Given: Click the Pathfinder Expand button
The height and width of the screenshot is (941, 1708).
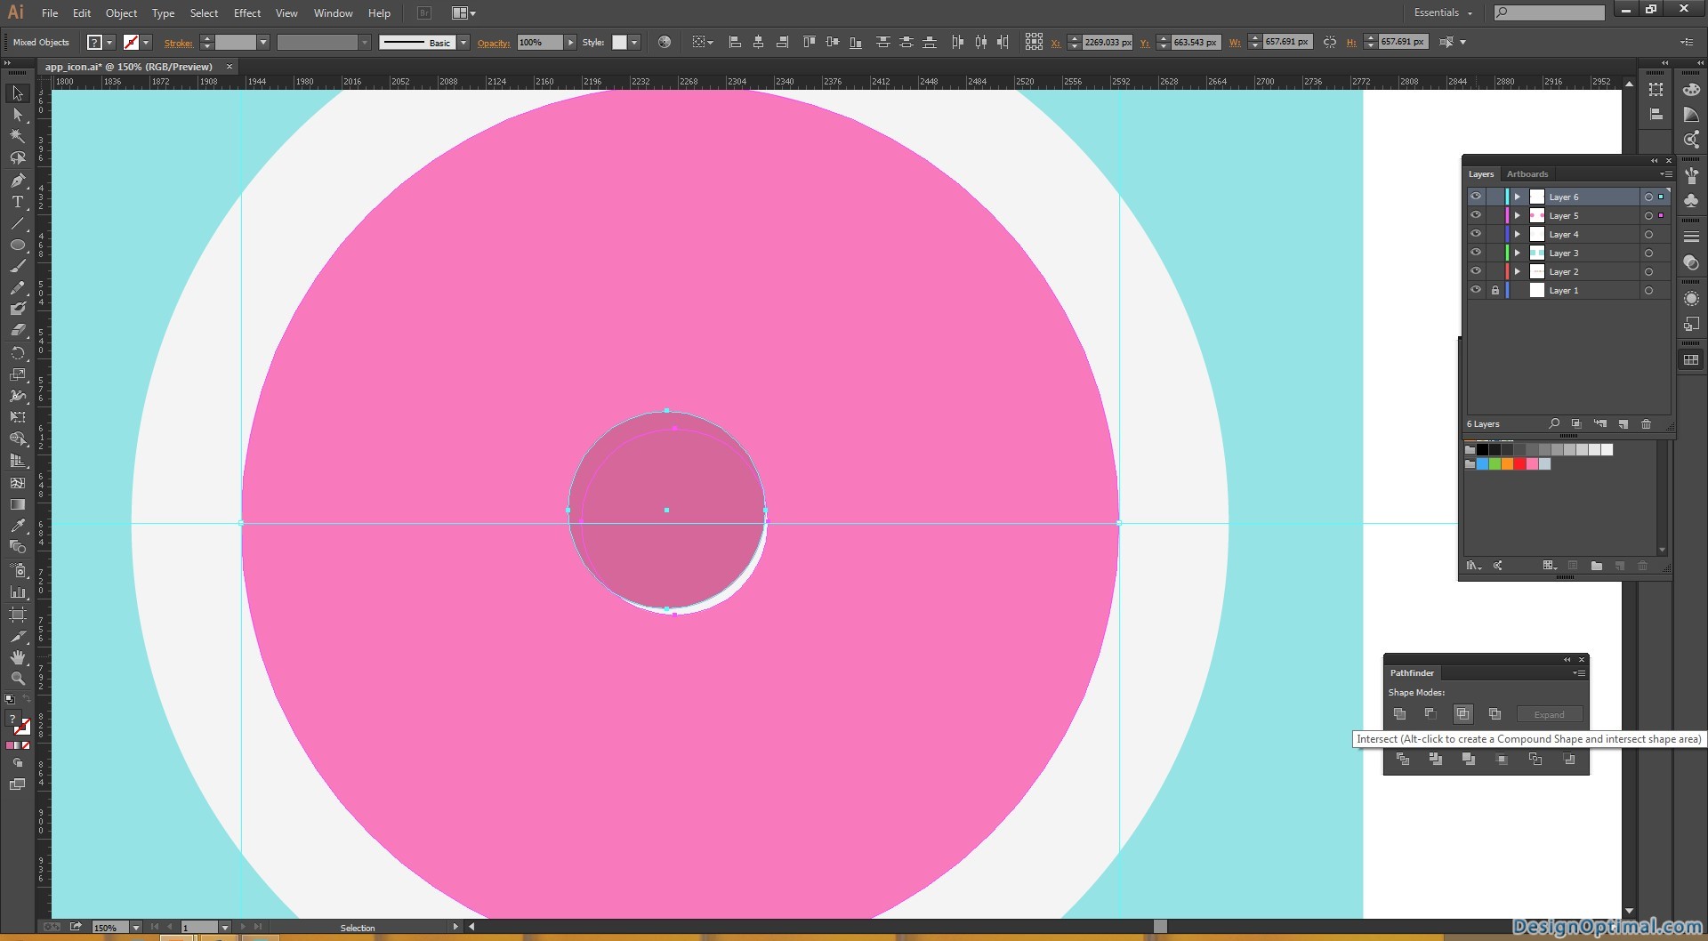Looking at the screenshot, I should [x=1549, y=714].
